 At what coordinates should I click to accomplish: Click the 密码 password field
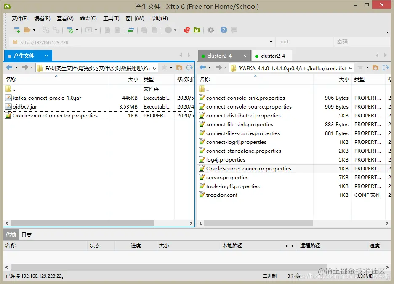[362, 42]
